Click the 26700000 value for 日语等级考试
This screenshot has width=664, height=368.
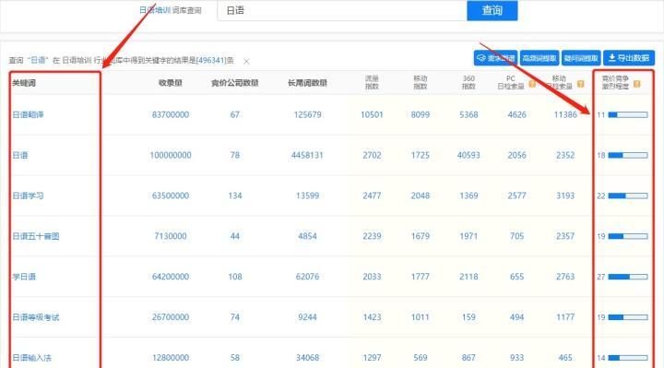171,317
